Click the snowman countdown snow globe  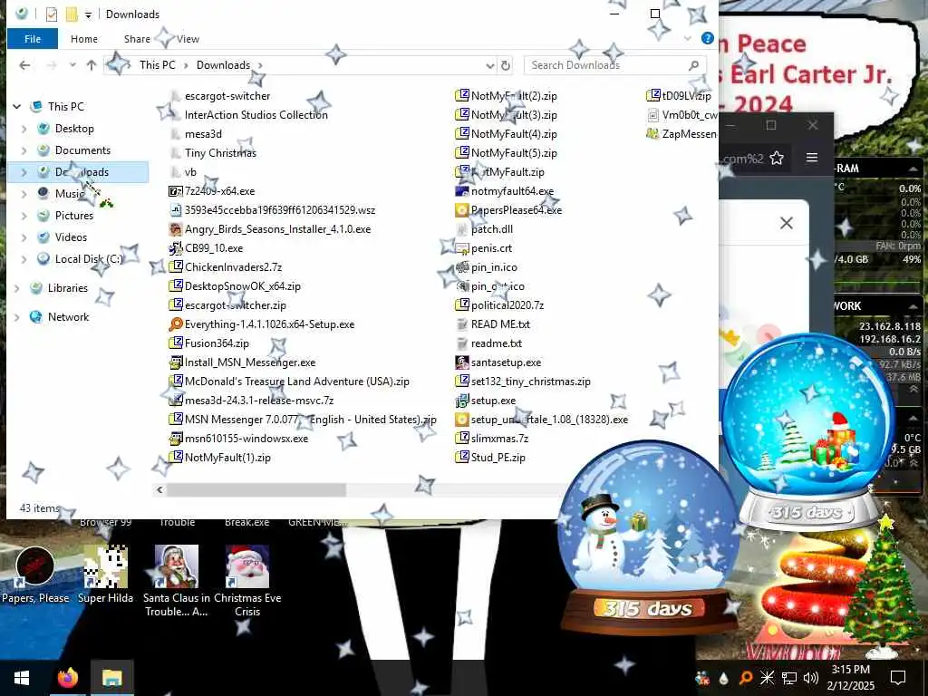tap(648, 536)
